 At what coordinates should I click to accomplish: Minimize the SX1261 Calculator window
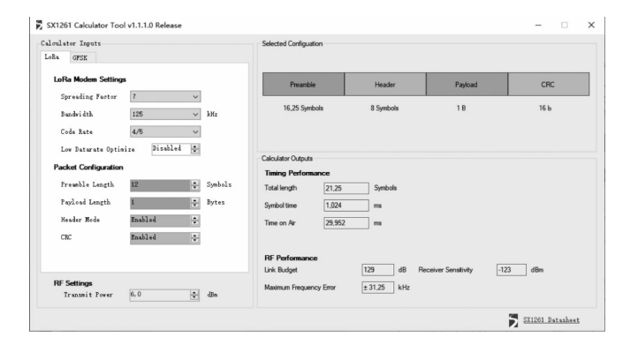[538, 26]
